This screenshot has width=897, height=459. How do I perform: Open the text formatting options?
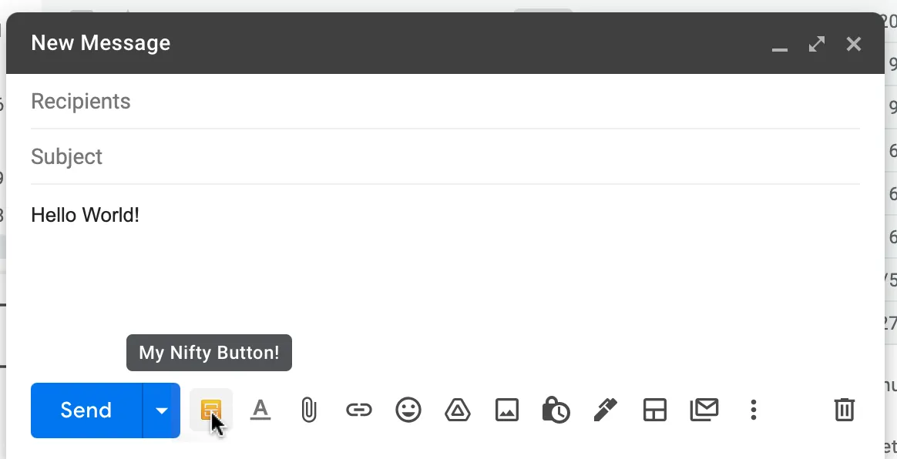click(x=260, y=410)
